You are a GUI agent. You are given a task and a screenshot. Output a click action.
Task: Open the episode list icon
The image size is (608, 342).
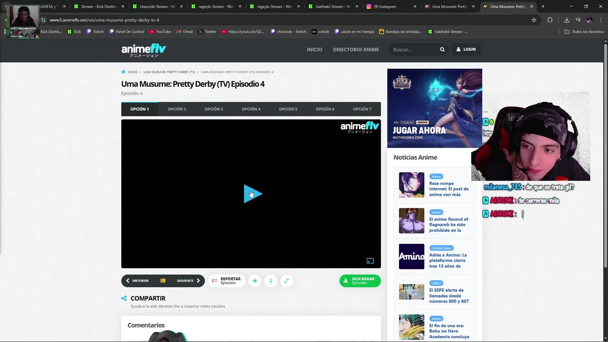(163, 281)
